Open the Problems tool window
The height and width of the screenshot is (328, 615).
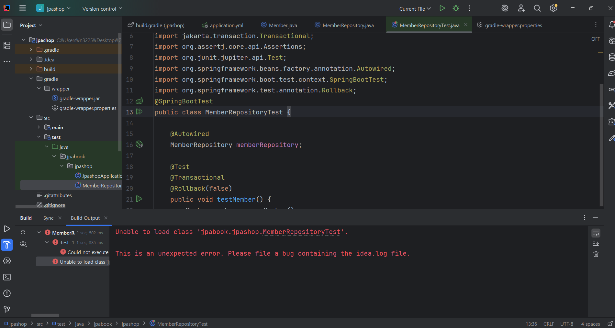[7, 293]
